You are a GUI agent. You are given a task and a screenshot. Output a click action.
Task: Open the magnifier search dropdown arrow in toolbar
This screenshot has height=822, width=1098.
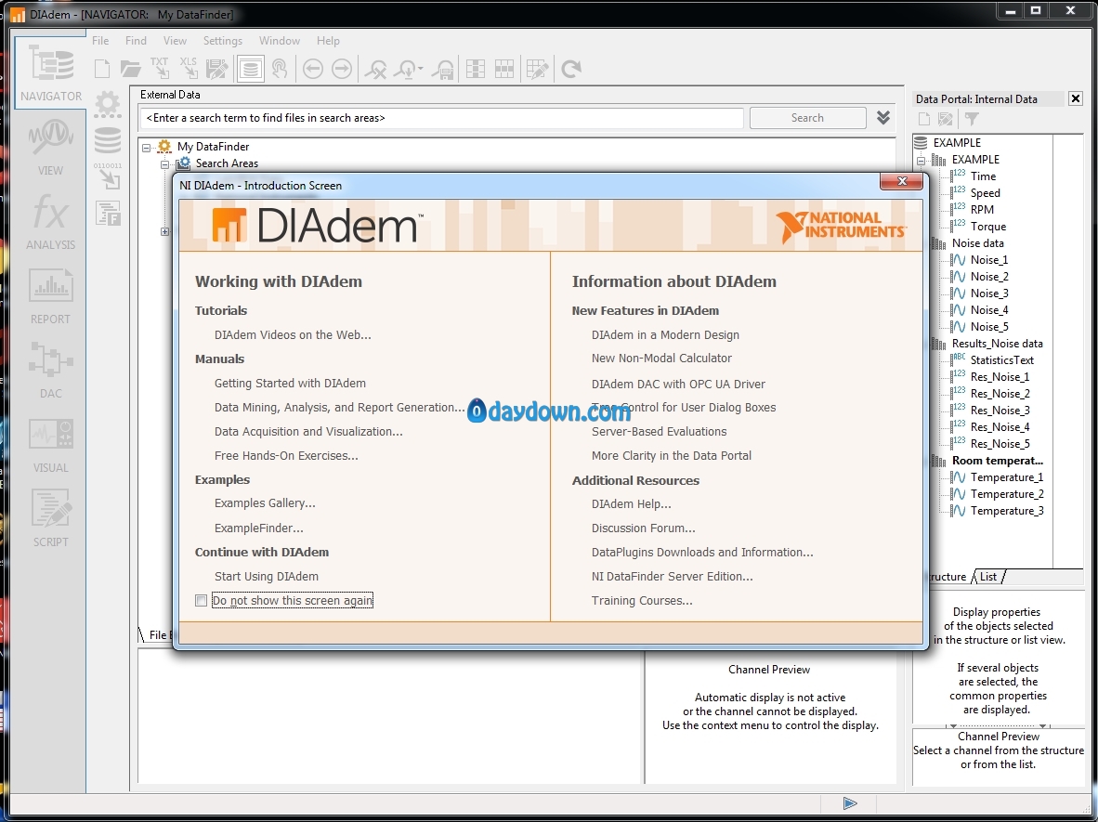click(x=420, y=69)
